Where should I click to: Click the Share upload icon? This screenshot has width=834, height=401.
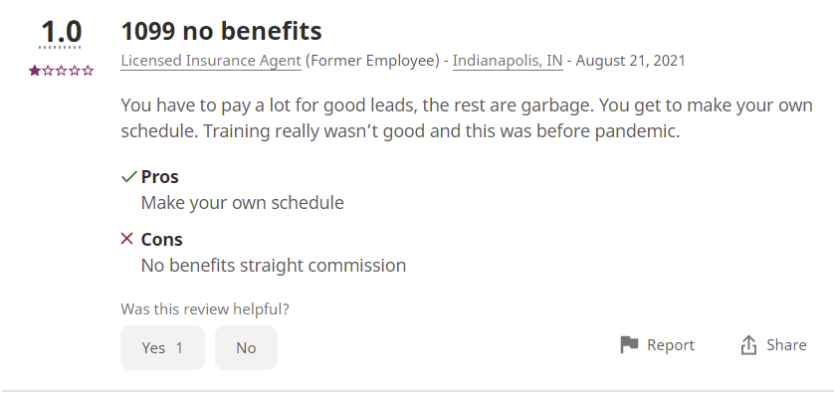pos(748,345)
